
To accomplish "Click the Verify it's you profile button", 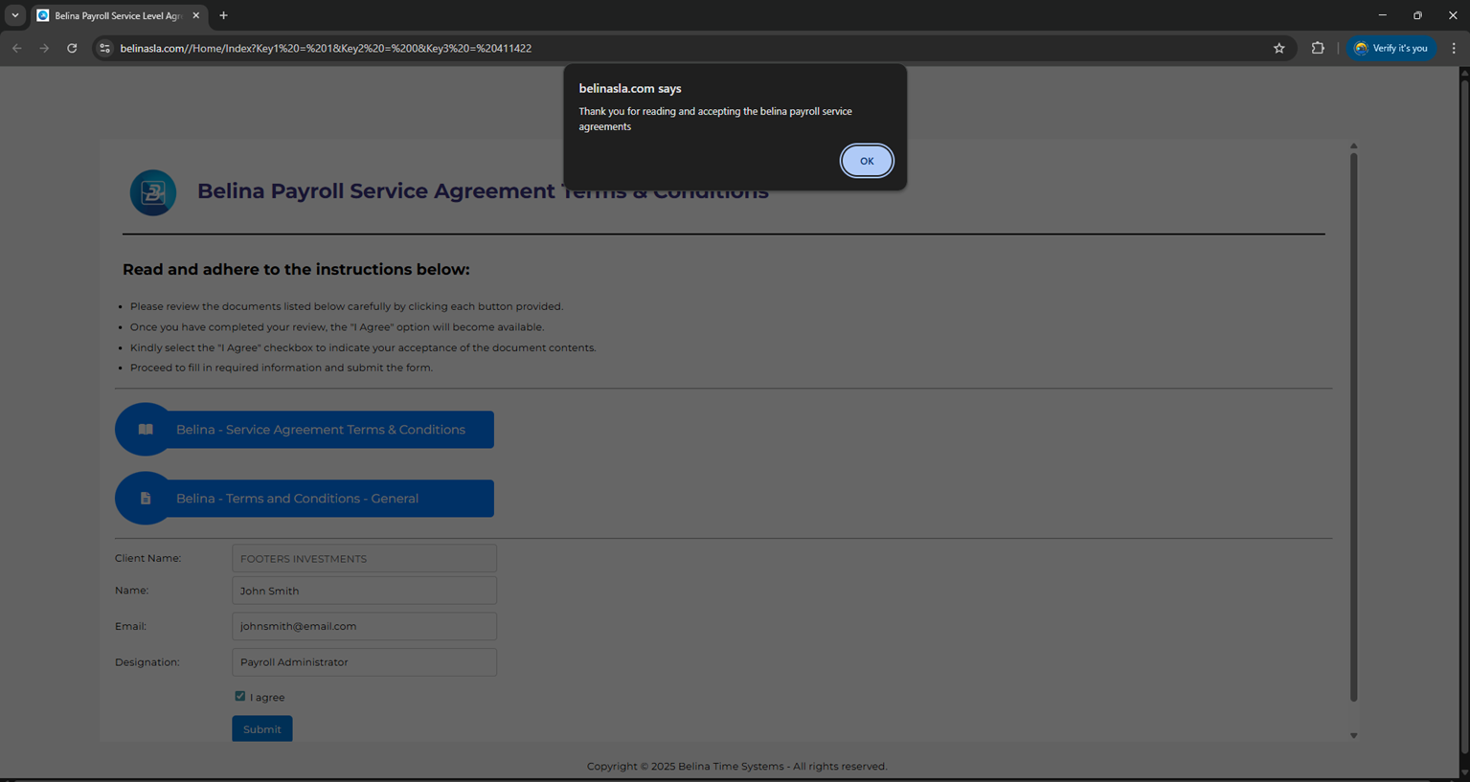I will pyautogui.click(x=1391, y=48).
